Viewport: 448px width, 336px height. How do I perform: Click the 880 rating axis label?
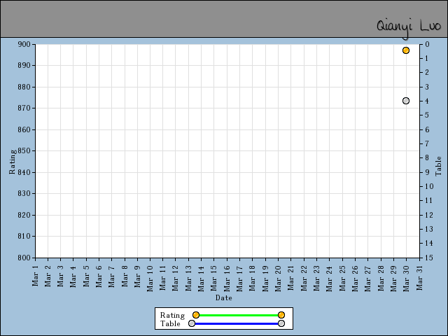click(24, 87)
